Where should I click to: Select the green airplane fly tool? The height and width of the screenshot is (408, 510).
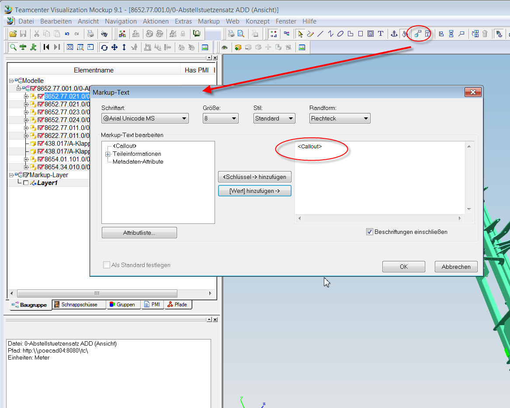point(23,48)
